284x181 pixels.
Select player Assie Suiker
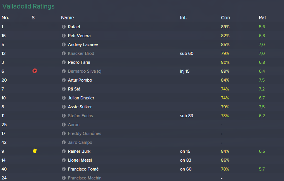pyautogui.click(x=80, y=107)
